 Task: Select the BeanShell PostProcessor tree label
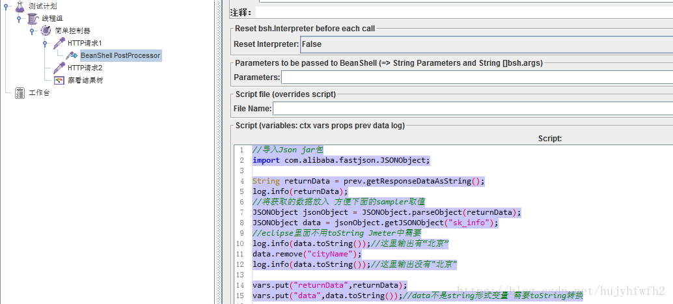coord(120,55)
